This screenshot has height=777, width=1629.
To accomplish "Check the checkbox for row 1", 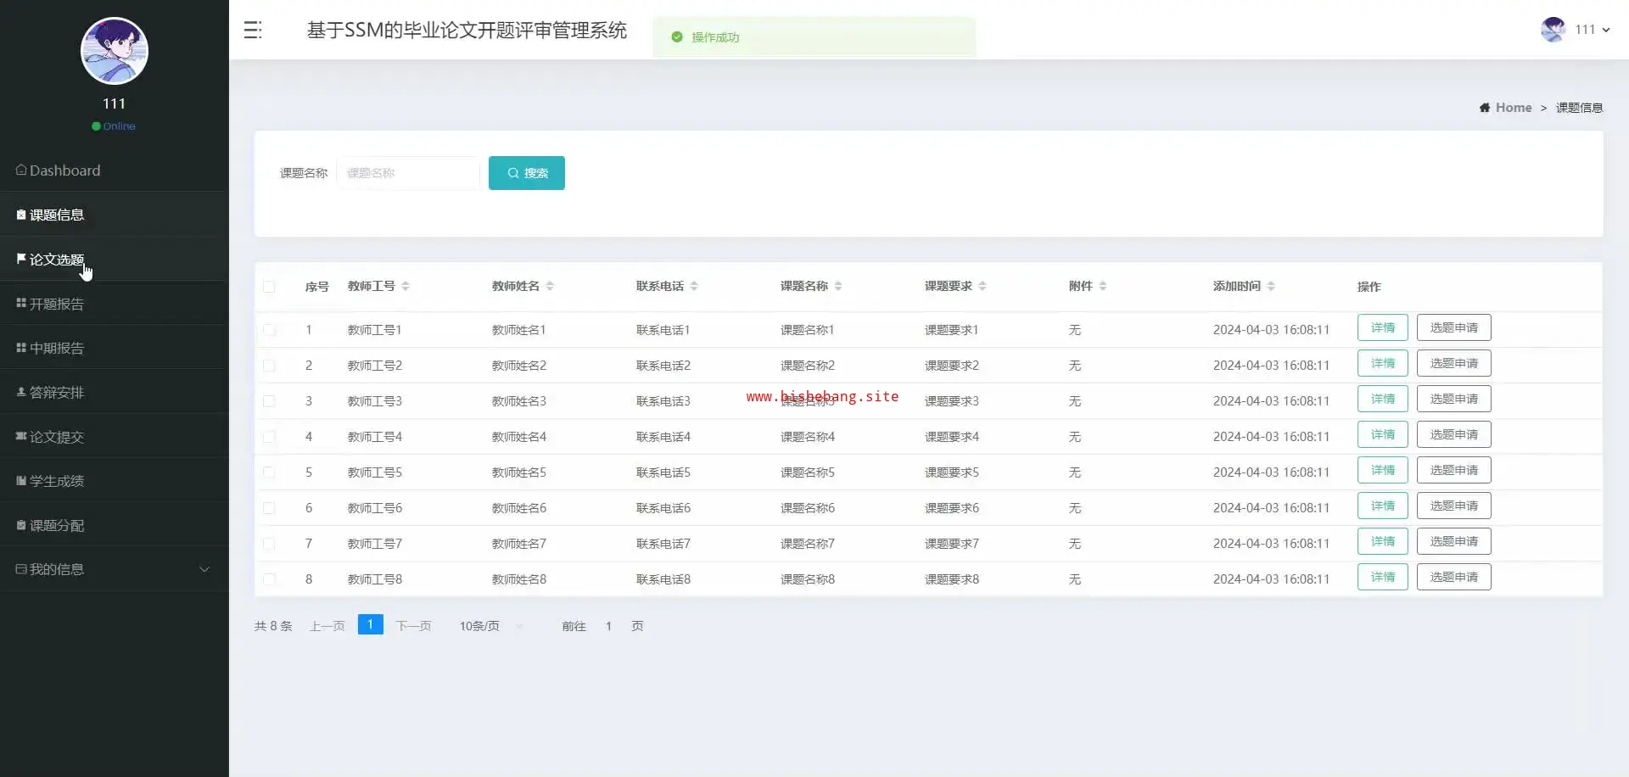I will pyautogui.click(x=269, y=330).
